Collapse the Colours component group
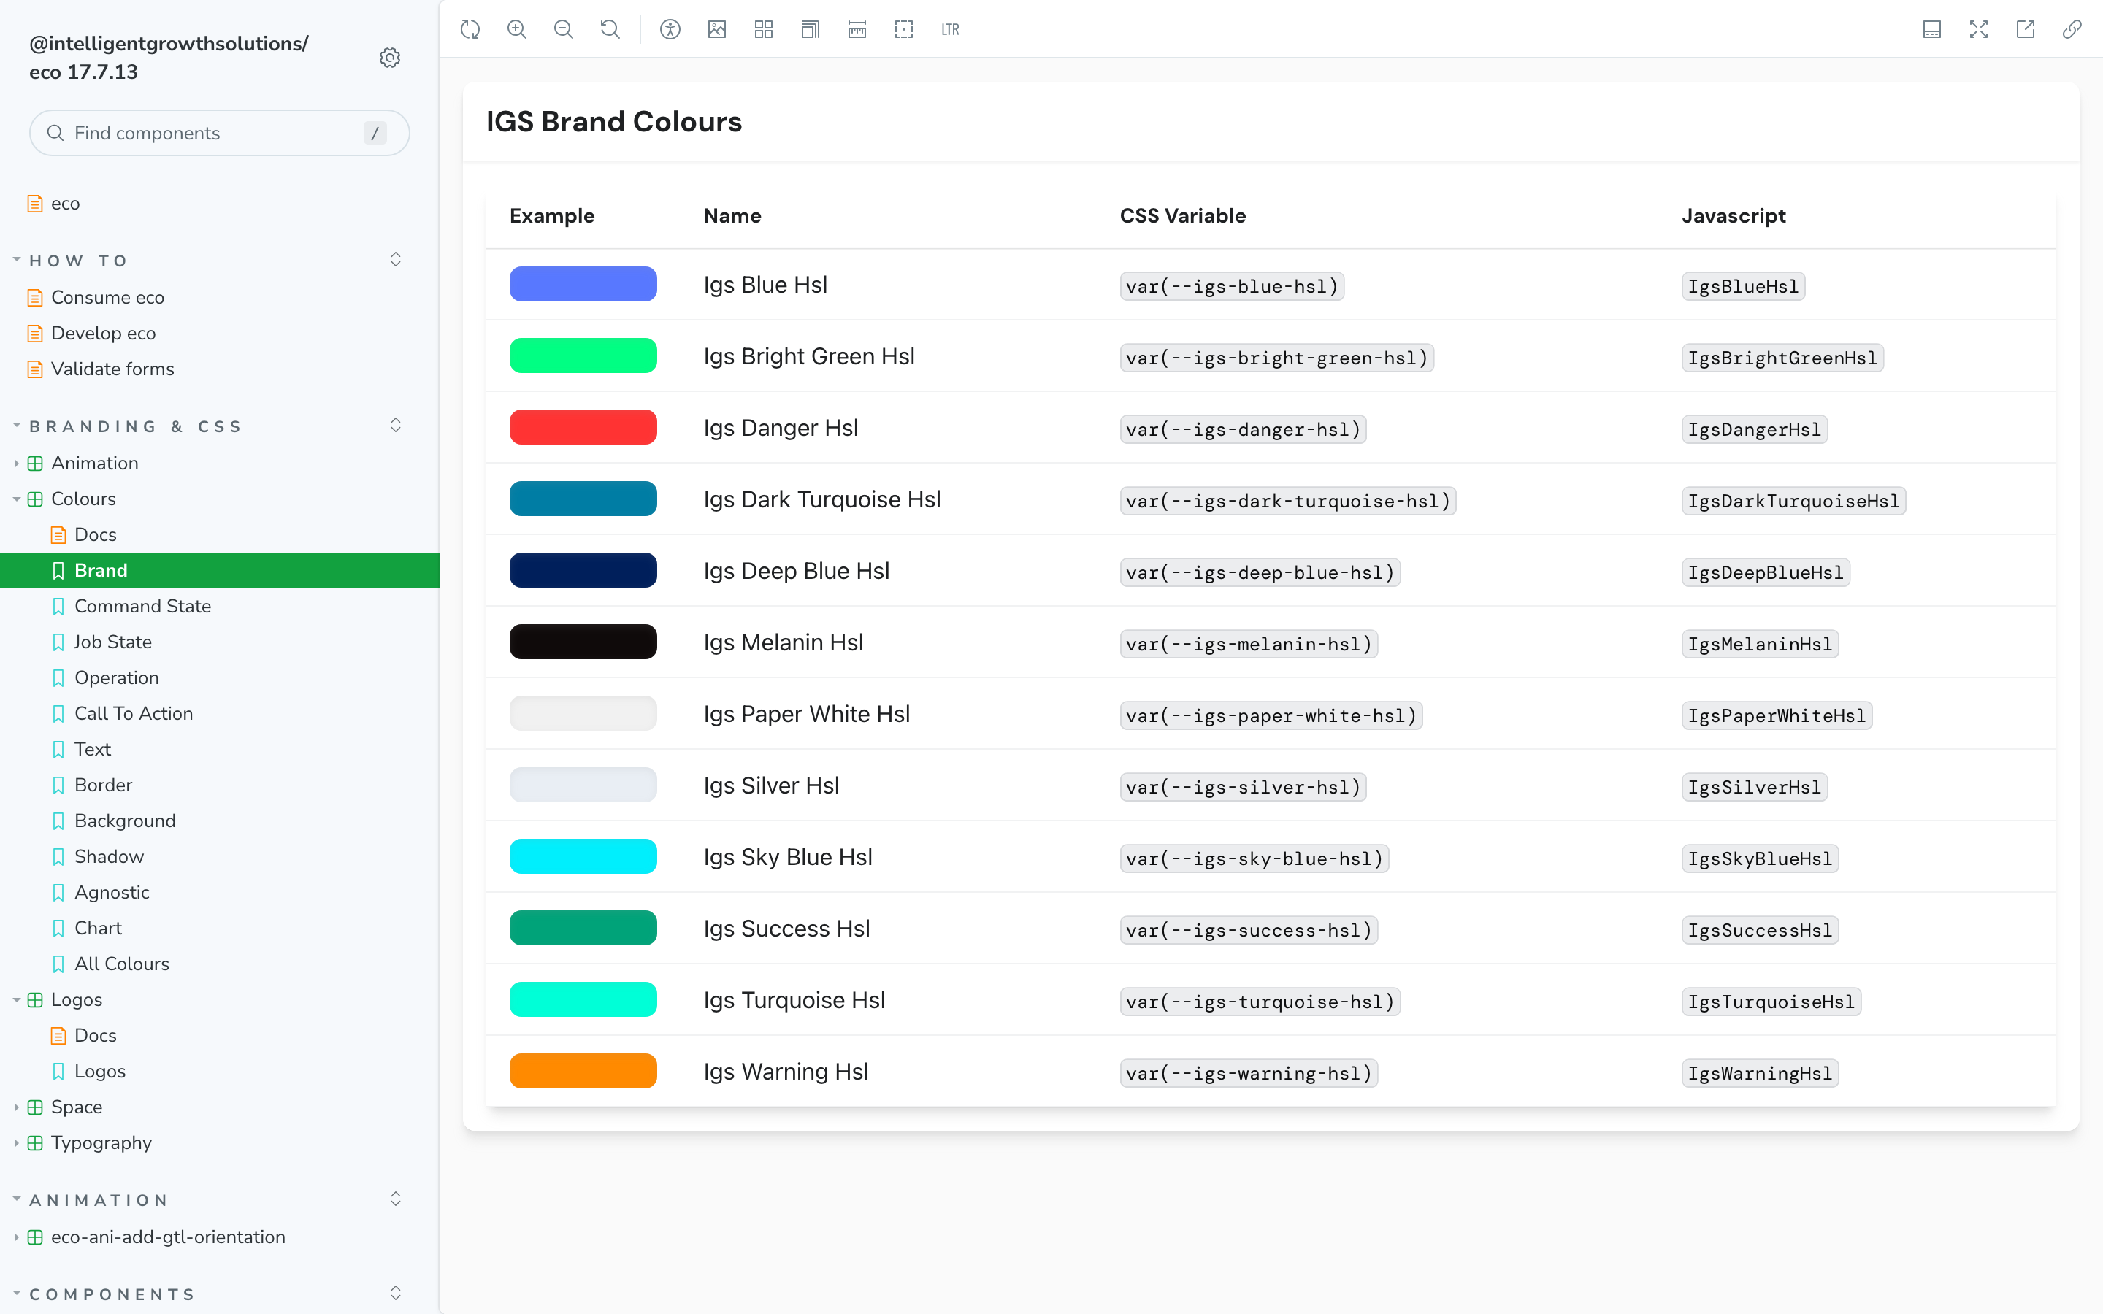 [83, 499]
